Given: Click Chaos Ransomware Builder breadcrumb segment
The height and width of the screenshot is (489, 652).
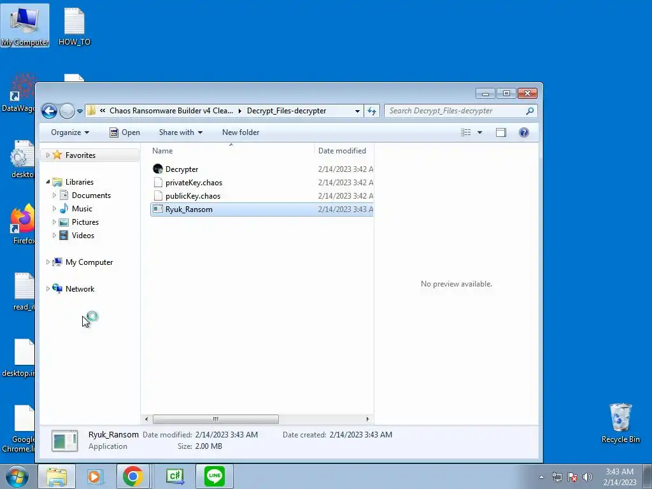Looking at the screenshot, I should click(x=171, y=111).
